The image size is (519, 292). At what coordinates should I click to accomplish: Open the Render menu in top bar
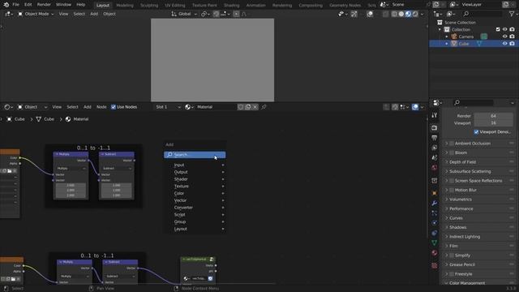pos(44,5)
